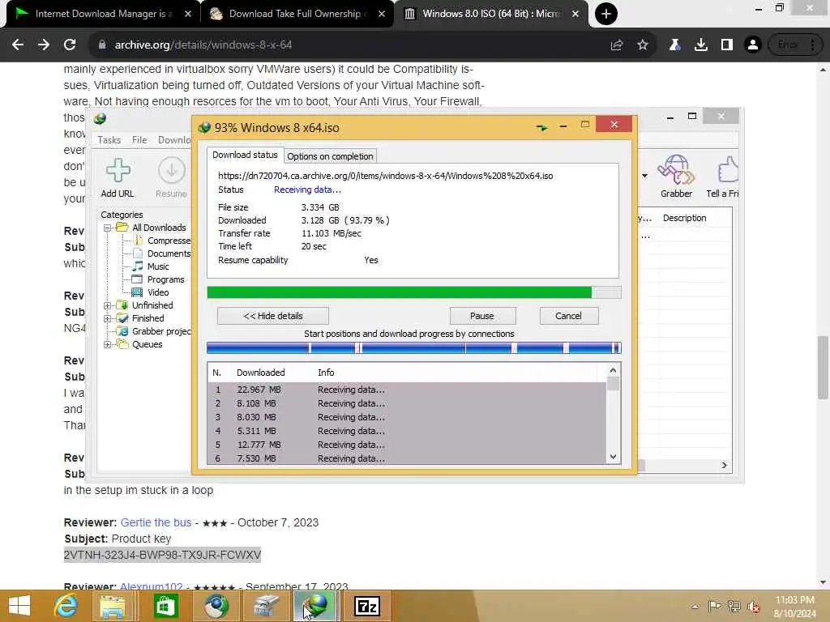Open the browser downloads icon
The width and height of the screenshot is (830, 622).
pos(701,45)
